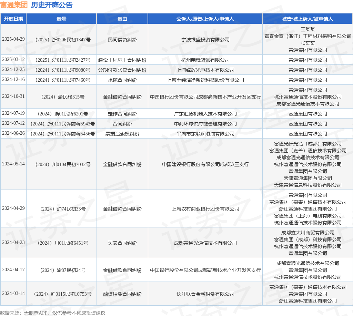Click case number (2024)沪0115民初10753号
Image resolution: width=353 pixels, height=316 pixels.
(61, 294)
